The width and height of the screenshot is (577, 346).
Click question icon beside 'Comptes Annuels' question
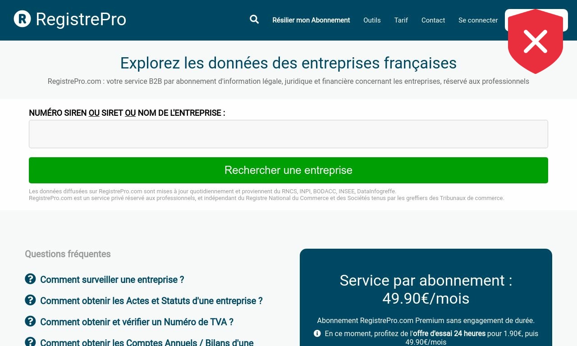[x=30, y=342]
